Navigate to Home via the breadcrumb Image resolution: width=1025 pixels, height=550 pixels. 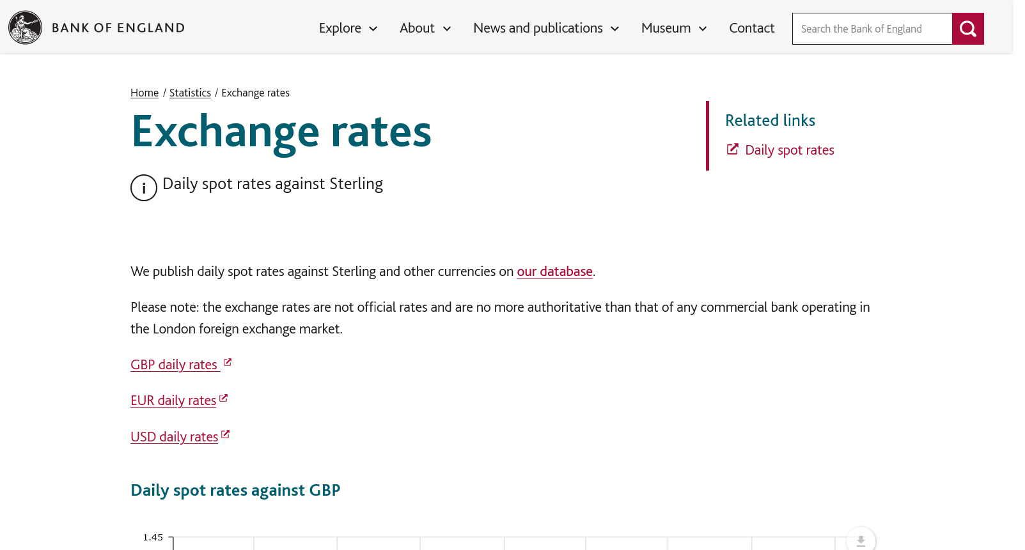145,93
